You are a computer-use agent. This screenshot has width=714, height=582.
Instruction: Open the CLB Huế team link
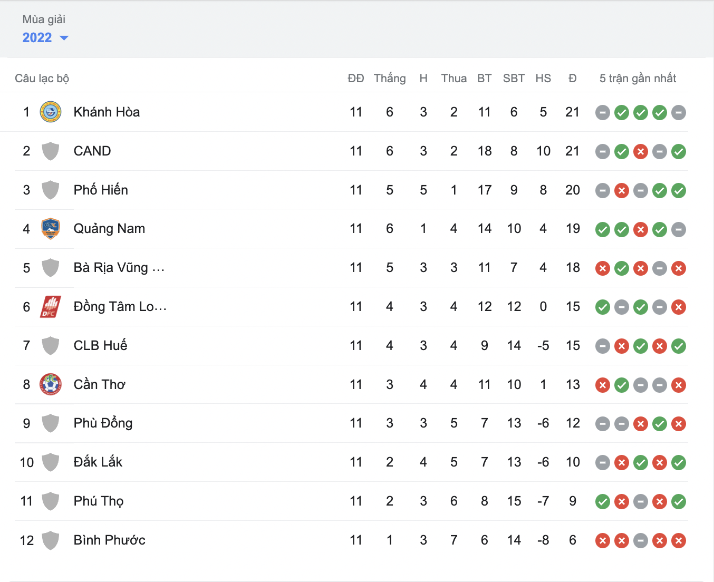100,345
